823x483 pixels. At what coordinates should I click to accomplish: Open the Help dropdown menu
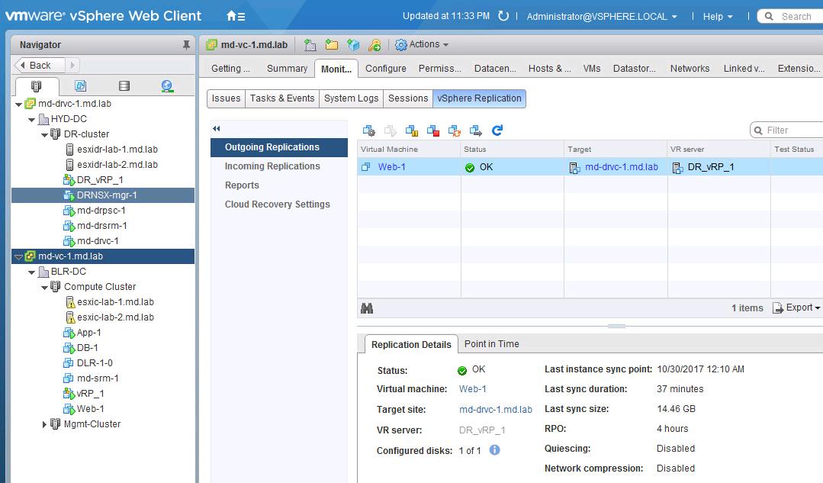718,17
